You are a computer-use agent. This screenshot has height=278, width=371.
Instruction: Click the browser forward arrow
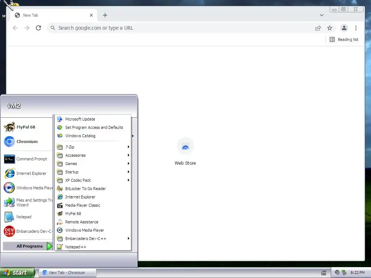click(27, 28)
